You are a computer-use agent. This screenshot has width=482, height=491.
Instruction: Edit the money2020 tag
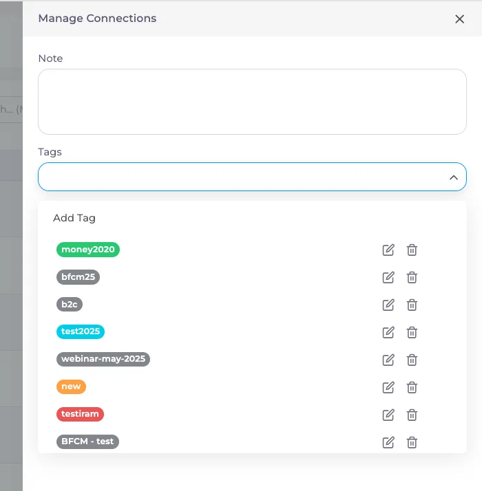[388, 250]
